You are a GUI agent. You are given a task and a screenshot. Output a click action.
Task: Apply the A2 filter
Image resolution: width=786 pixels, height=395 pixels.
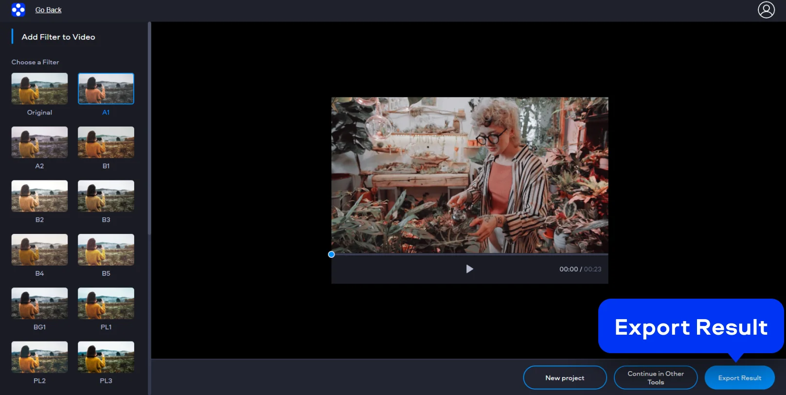click(39, 142)
